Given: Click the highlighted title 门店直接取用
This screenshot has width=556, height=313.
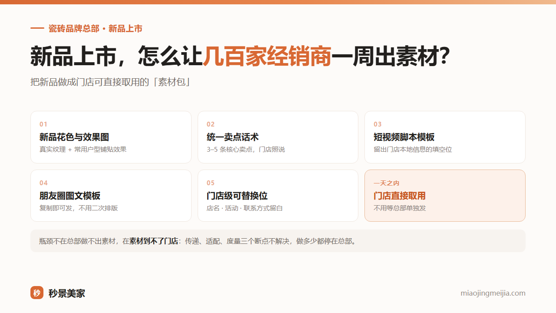Looking at the screenshot, I should click(x=400, y=196).
